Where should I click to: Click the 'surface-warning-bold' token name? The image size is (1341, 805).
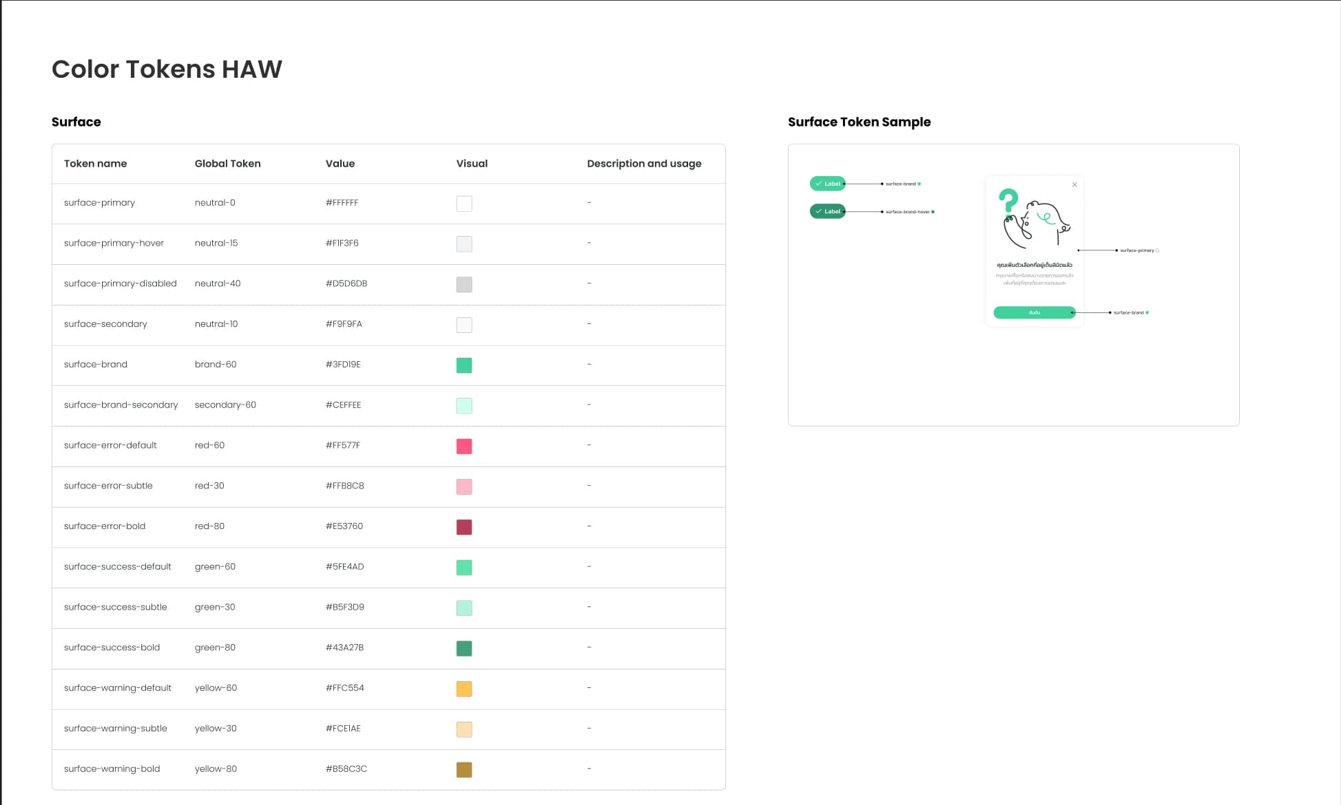pos(112,769)
